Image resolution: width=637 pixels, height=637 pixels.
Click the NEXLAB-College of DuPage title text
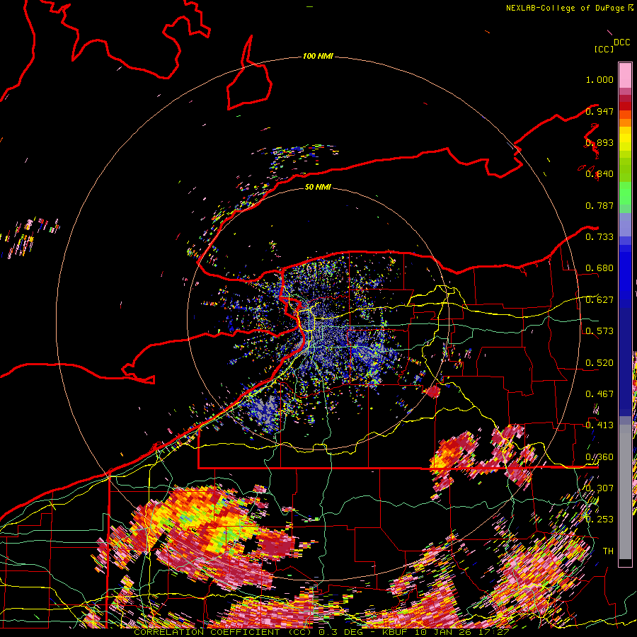565,8
